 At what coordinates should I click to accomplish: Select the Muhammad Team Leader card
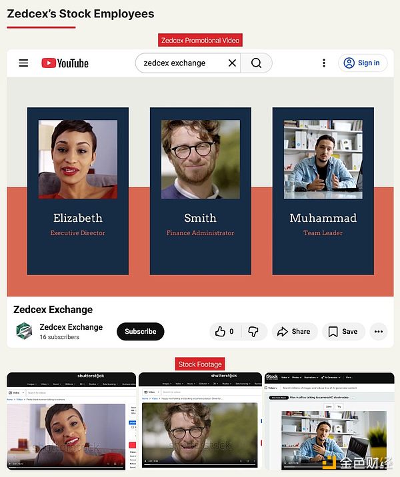323,191
